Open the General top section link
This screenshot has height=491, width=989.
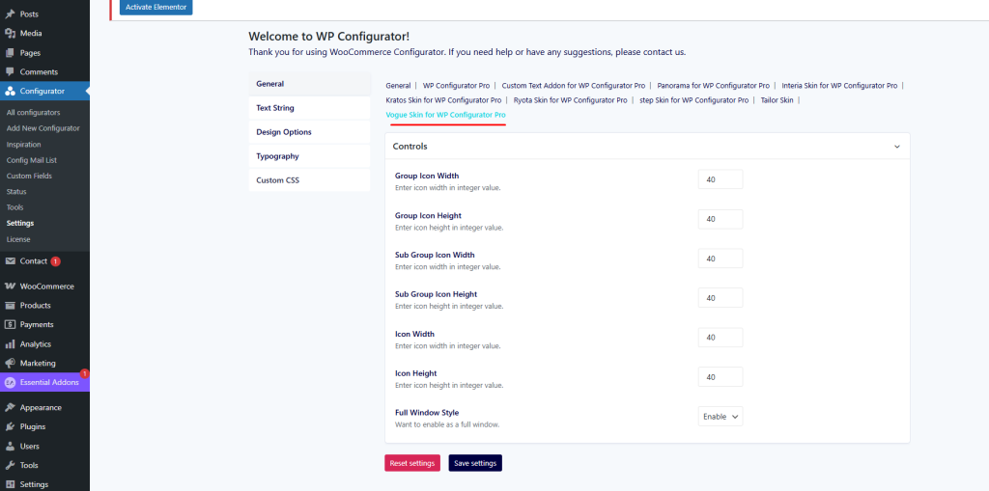coord(398,85)
